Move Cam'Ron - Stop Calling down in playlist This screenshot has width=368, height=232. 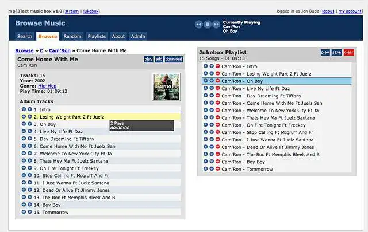click(212, 132)
